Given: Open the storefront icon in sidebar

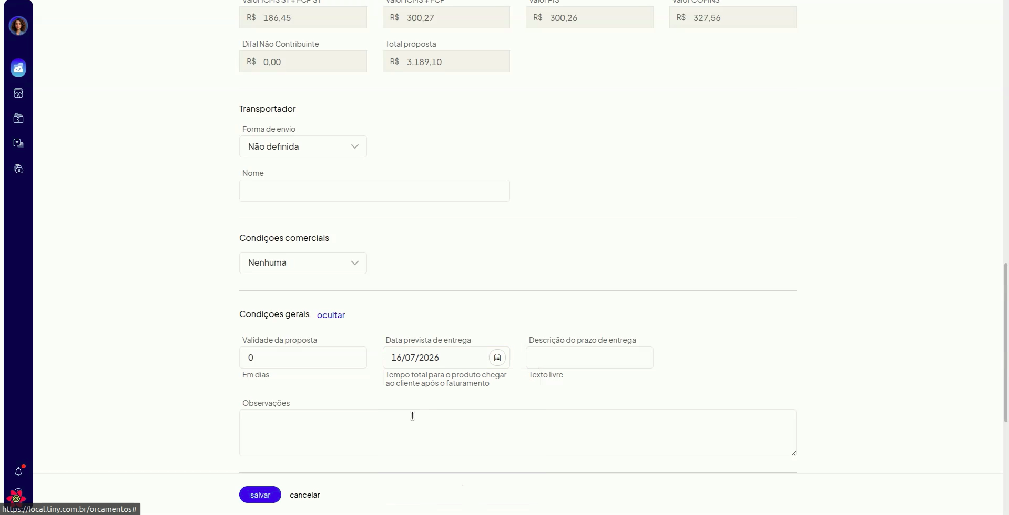Looking at the screenshot, I should 18,93.
